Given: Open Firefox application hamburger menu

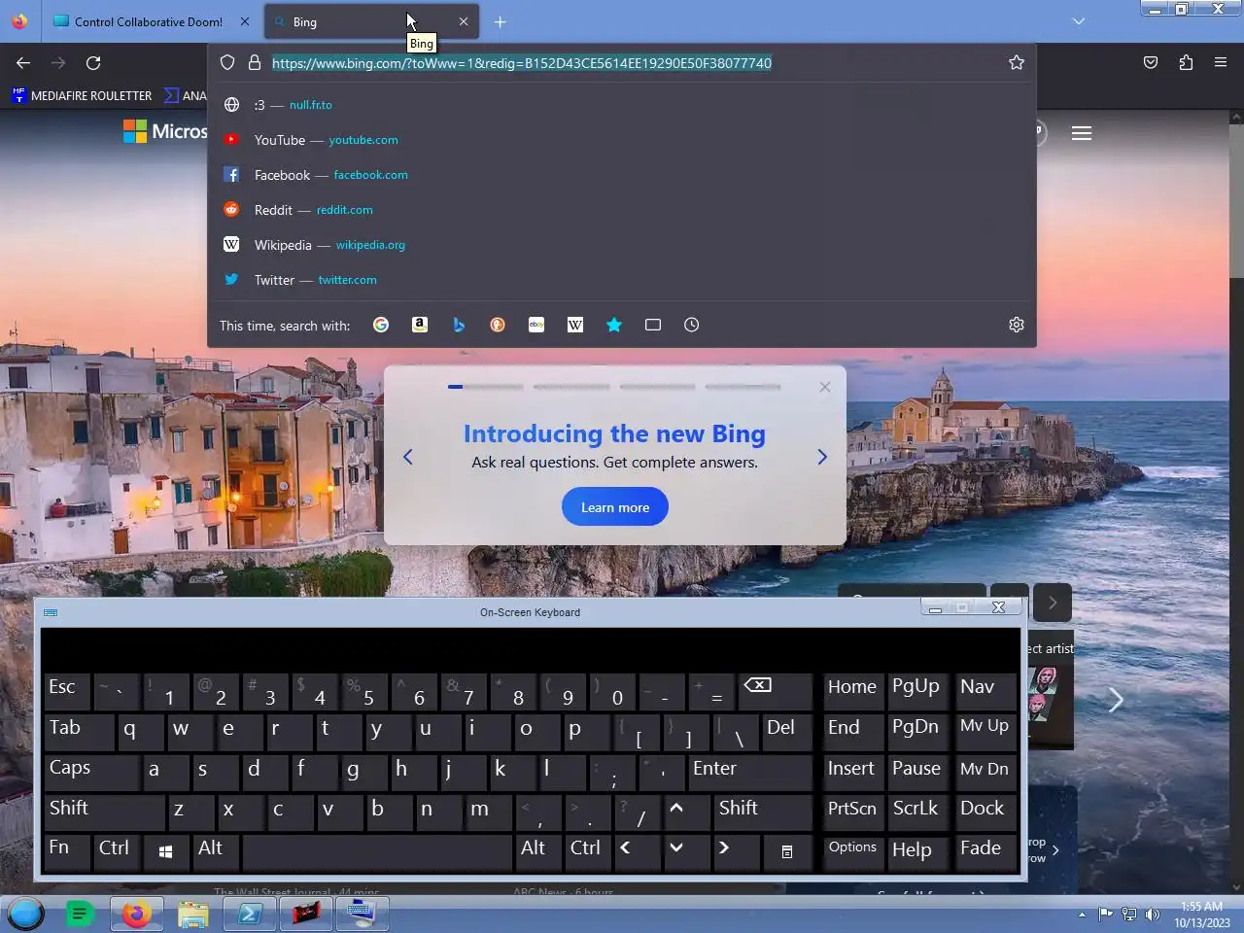Looking at the screenshot, I should 1221,62.
